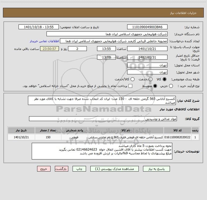Click remaining time countdown 23:50:57
Image resolution: width=207 pixels, height=200 pixels.
pyautogui.click(x=49, y=49)
